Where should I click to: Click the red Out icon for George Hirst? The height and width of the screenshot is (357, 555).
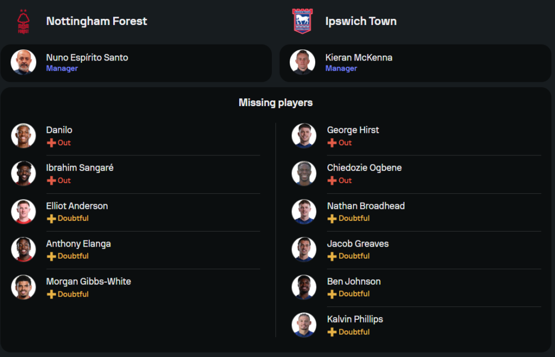click(x=332, y=143)
